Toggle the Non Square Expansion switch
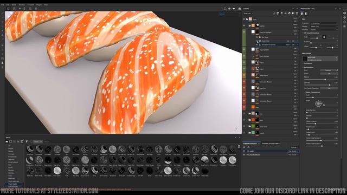The image size is (347, 195). (x=329, y=88)
